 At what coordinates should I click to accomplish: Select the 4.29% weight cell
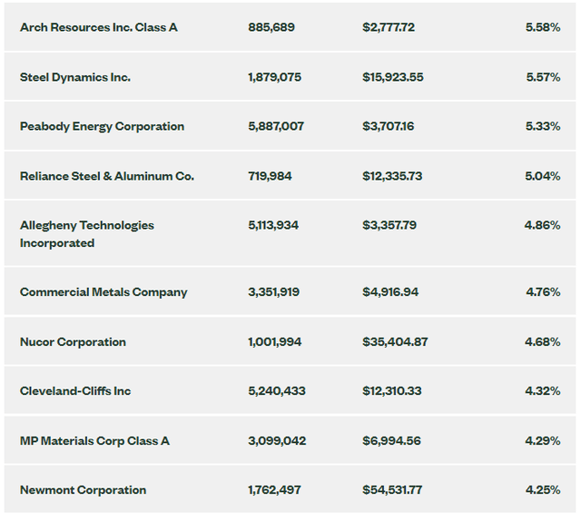click(543, 440)
